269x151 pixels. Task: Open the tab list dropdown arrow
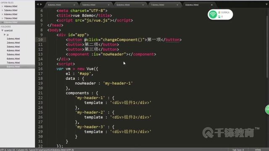click(x=266, y=5)
